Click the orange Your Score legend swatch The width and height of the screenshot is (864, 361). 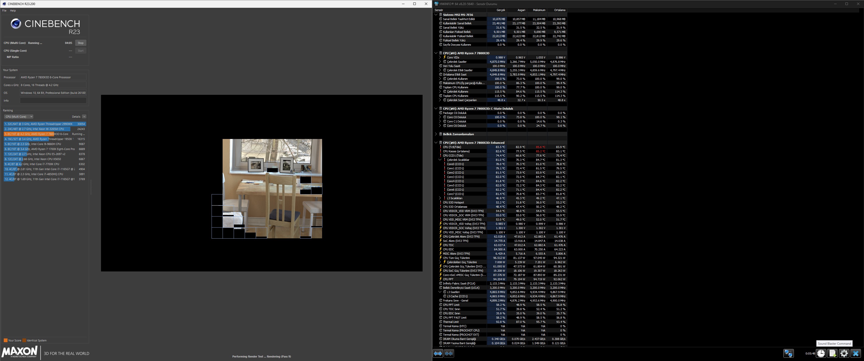[x=5, y=340]
